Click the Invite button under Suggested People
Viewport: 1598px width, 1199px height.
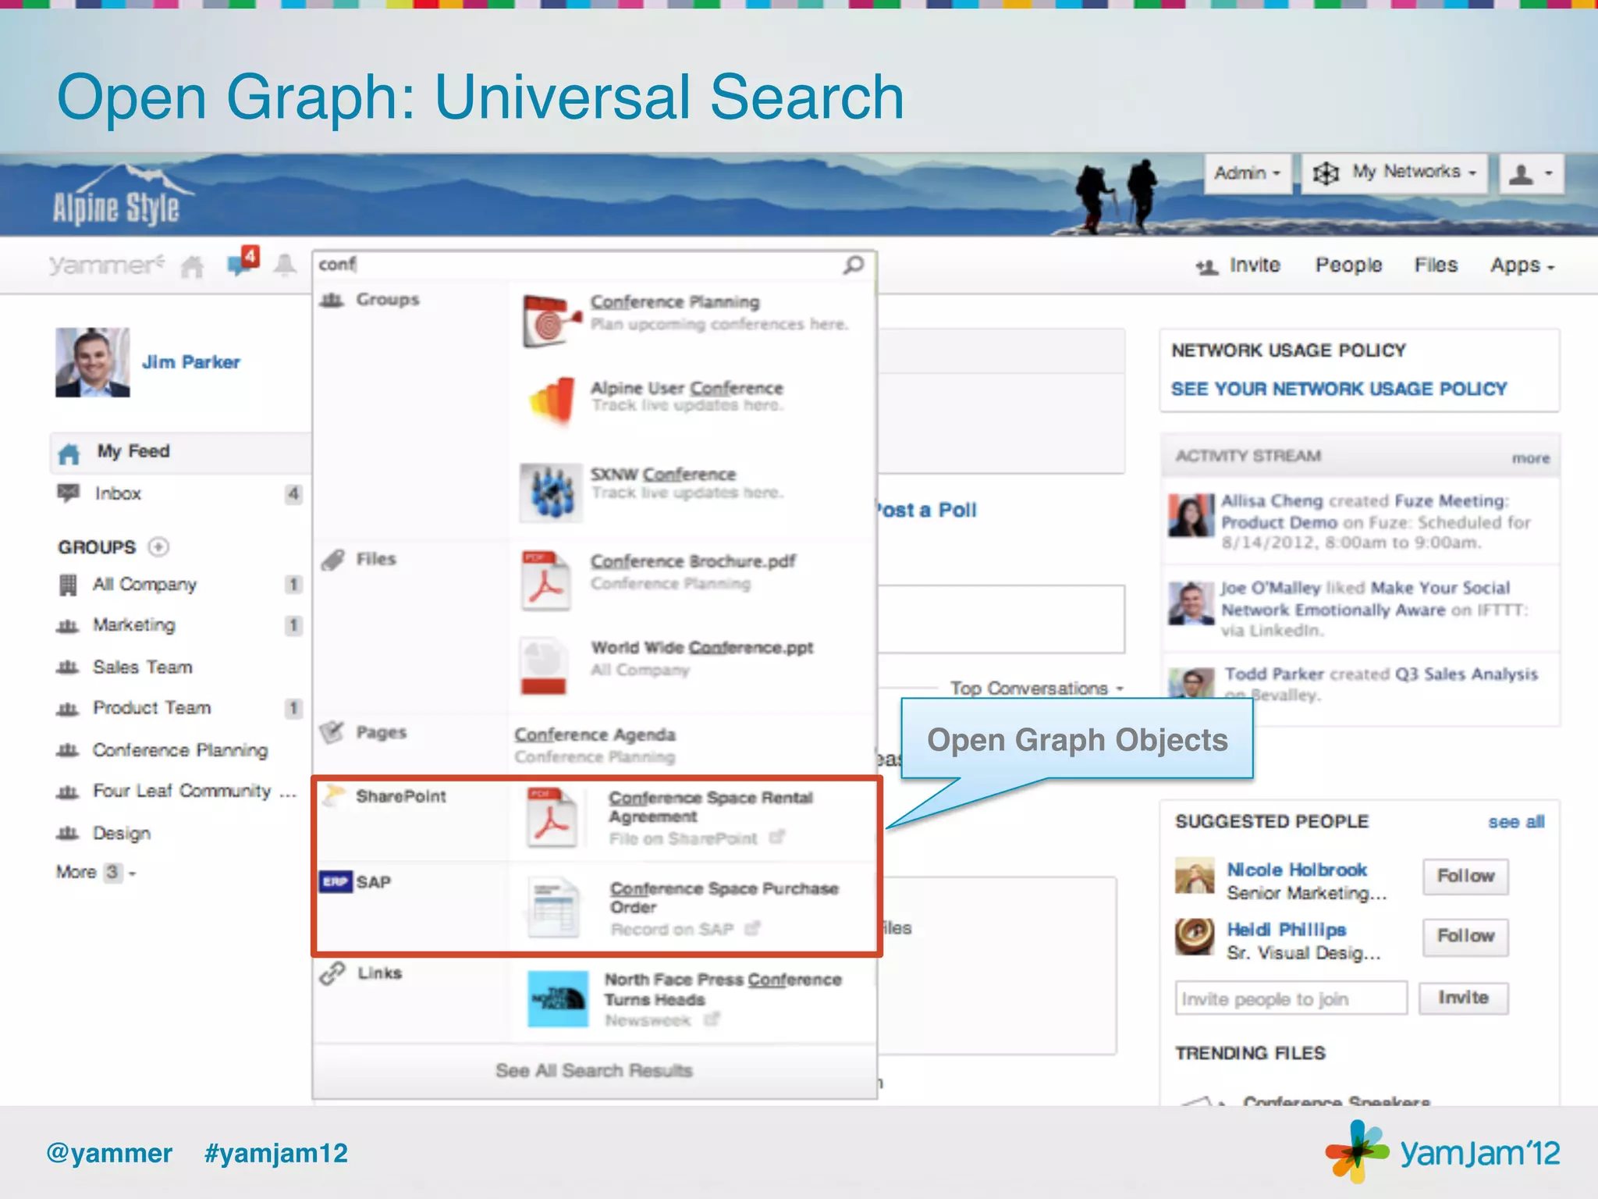1463,998
